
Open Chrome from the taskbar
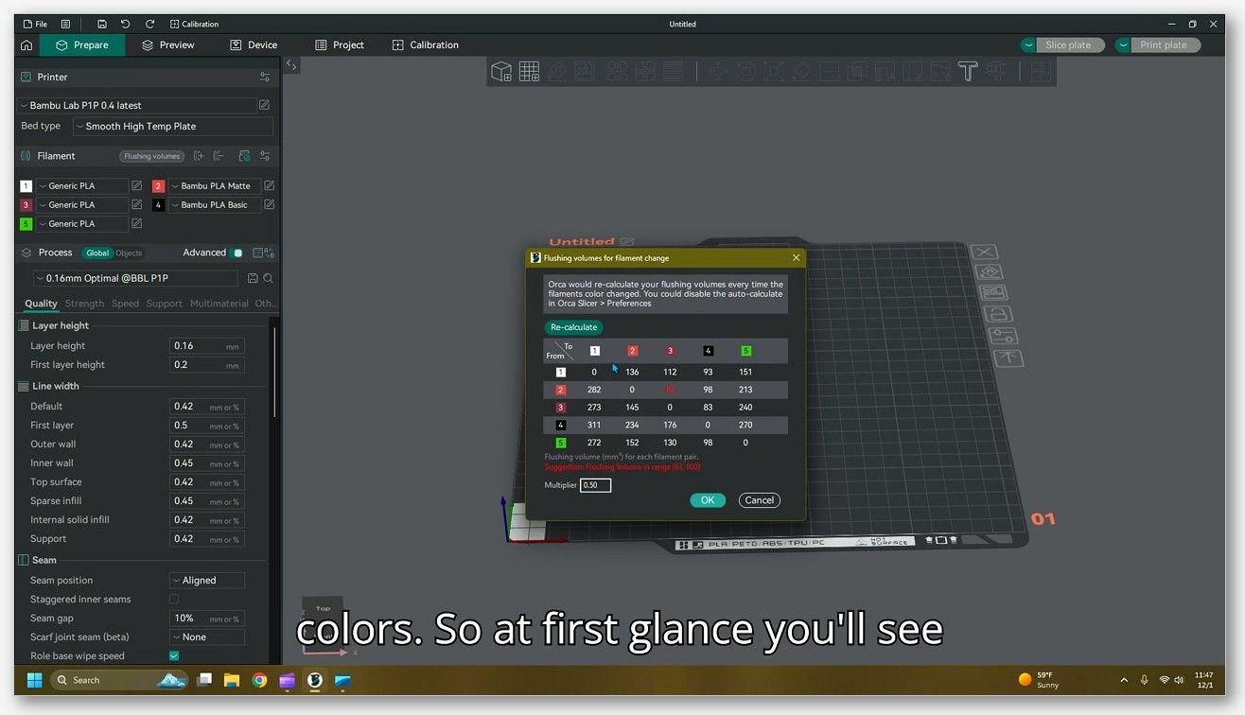click(x=259, y=680)
